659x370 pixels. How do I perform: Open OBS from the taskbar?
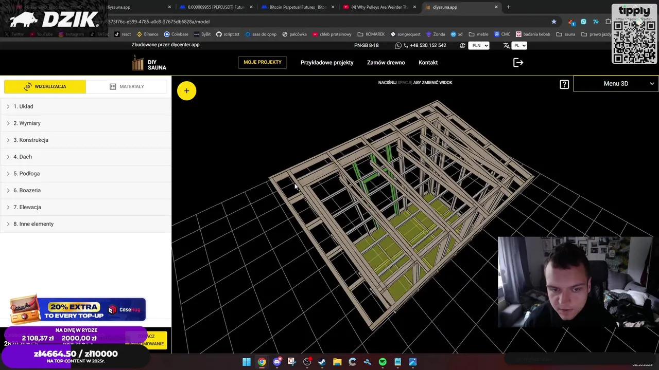click(307, 362)
